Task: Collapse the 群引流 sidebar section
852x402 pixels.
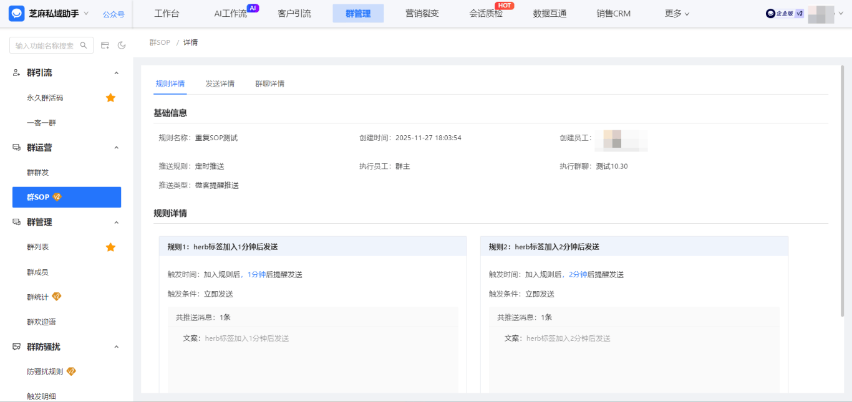Action: tap(116, 73)
